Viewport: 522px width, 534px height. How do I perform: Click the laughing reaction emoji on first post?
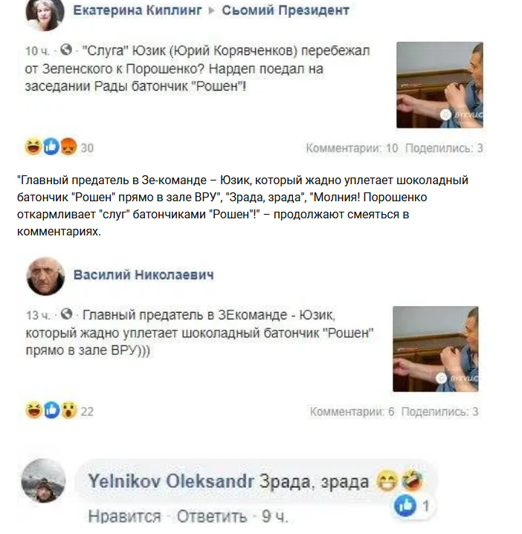click(x=33, y=147)
